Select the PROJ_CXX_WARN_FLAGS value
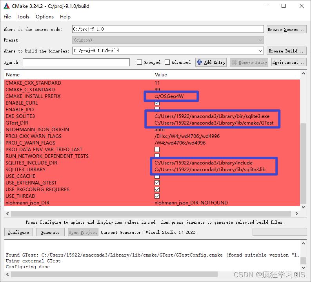 point(187,136)
